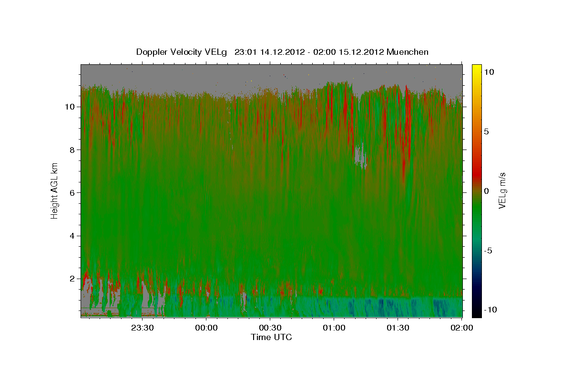Click the yellow top of the colorbar

click(476, 68)
